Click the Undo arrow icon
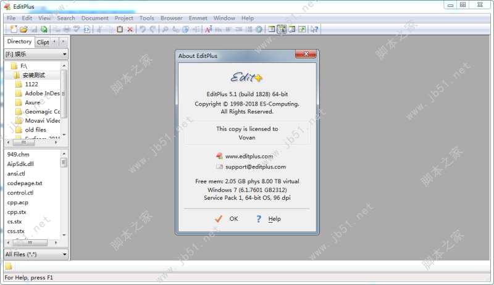This screenshot has width=494, height=285. (143, 29)
